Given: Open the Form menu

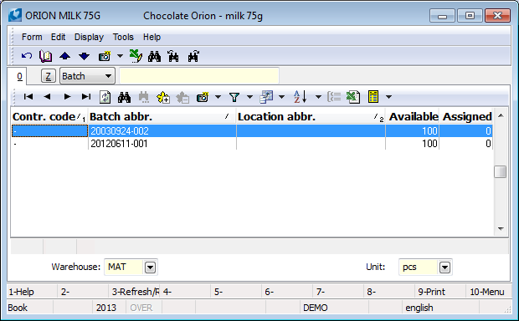Looking at the screenshot, I should pos(32,37).
